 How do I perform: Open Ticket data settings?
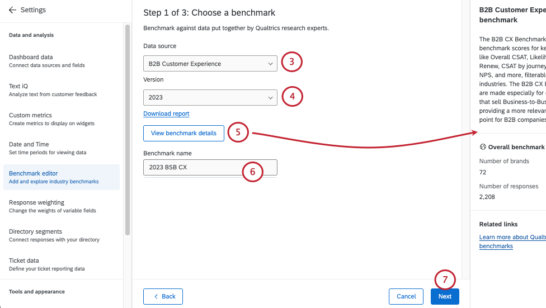tap(23, 264)
